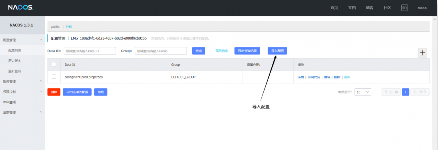The height and width of the screenshot is (150, 438).
Task: Select page 1 in pagination
Action: pyautogui.click(x=405, y=92)
